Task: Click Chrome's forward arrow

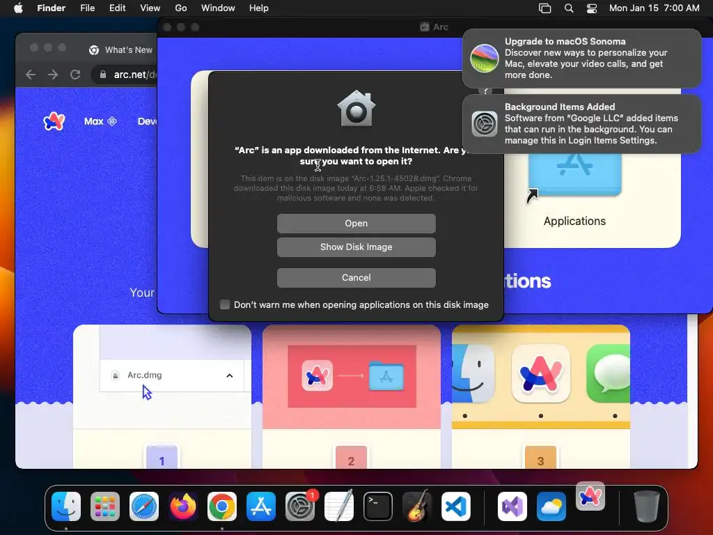Action: tap(53, 75)
